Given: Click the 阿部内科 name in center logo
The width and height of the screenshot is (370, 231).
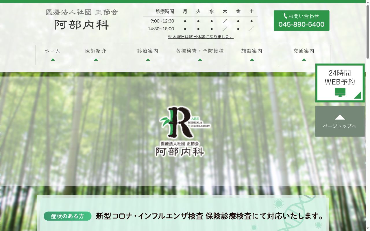Looking at the screenshot, I should [180, 152].
